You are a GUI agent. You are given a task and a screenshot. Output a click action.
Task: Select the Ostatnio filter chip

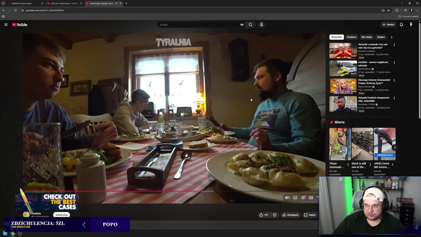click(x=381, y=37)
